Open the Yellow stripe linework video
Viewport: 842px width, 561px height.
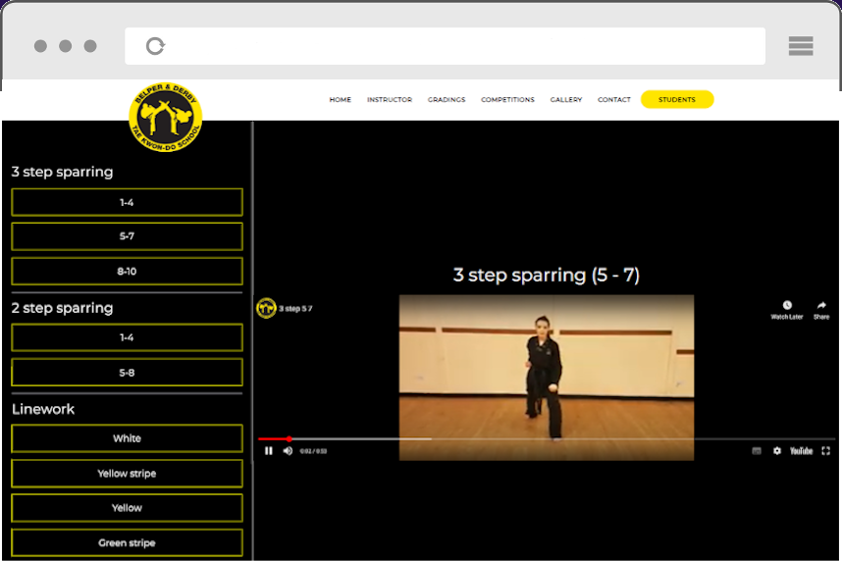pyautogui.click(x=127, y=474)
